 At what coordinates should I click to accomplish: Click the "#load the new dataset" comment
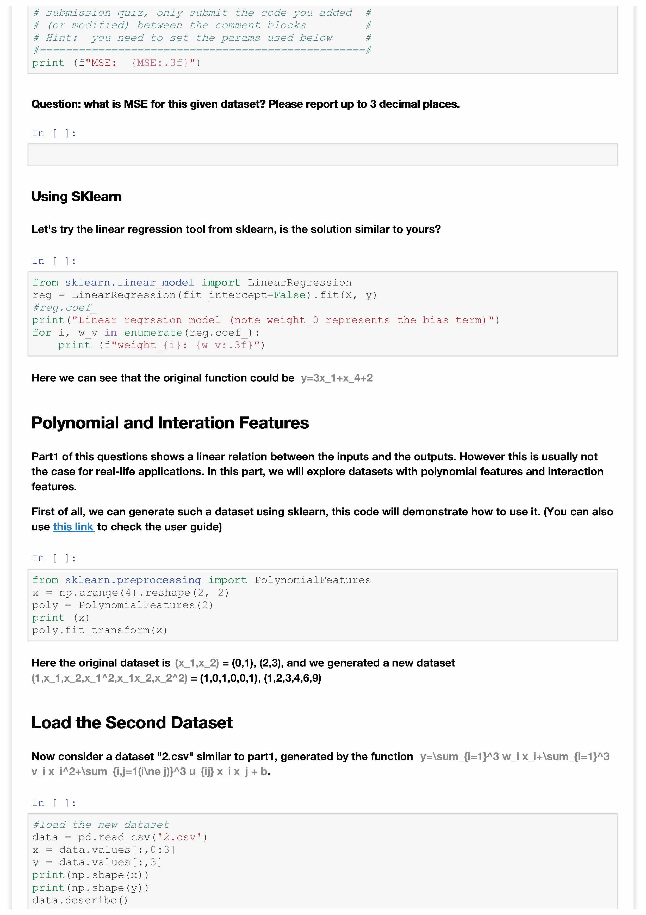pyautogui.click(x=101, y=825)
